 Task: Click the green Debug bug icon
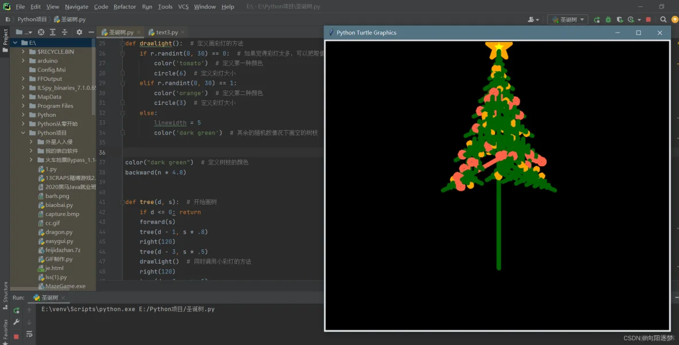(608, 19)
